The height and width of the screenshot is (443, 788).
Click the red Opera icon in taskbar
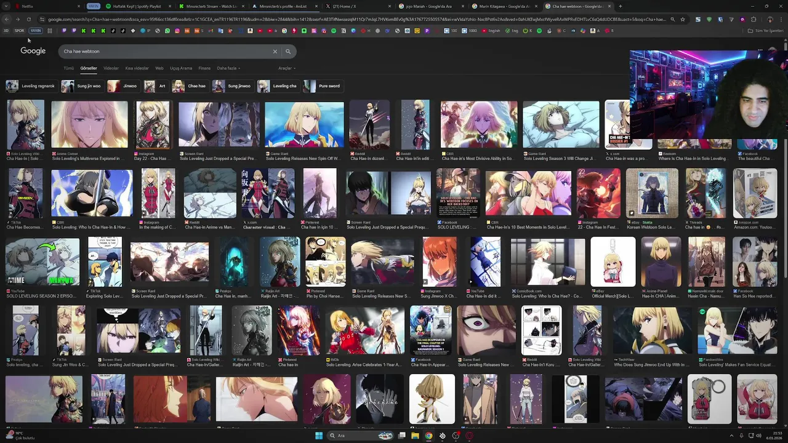(469, 436)
